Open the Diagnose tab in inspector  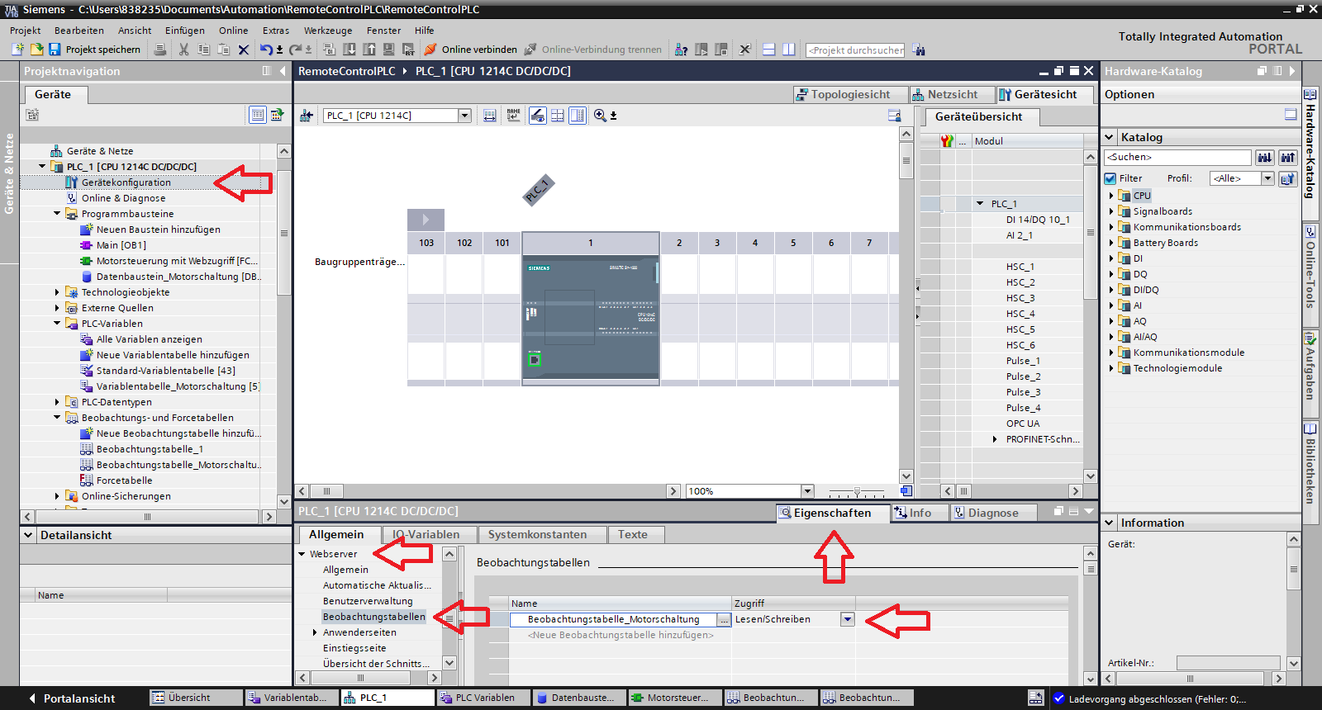(992, 513)
